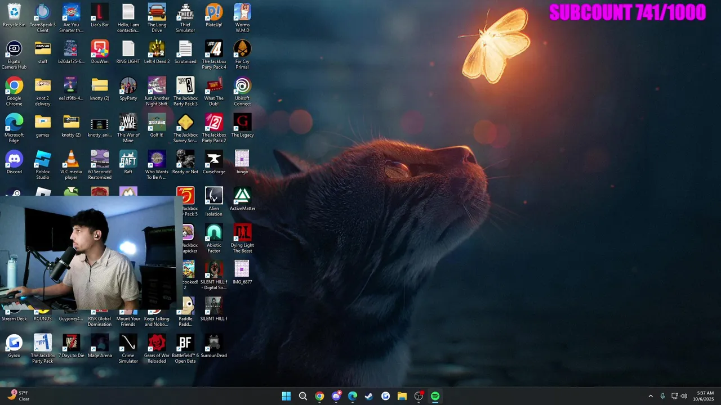This screenshot has height=405, width=721.
Task: Open Alien Isolation shortcut
Action: (214, 201)
